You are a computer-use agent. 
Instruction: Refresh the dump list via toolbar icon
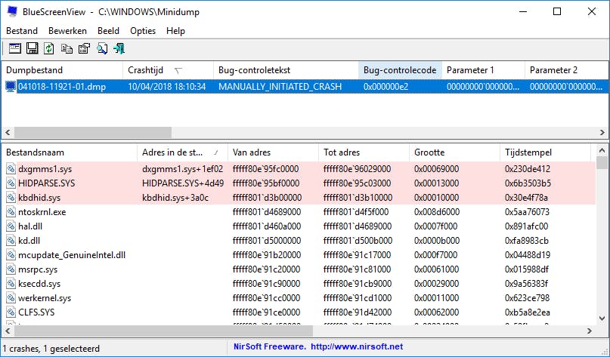point(49,48)
